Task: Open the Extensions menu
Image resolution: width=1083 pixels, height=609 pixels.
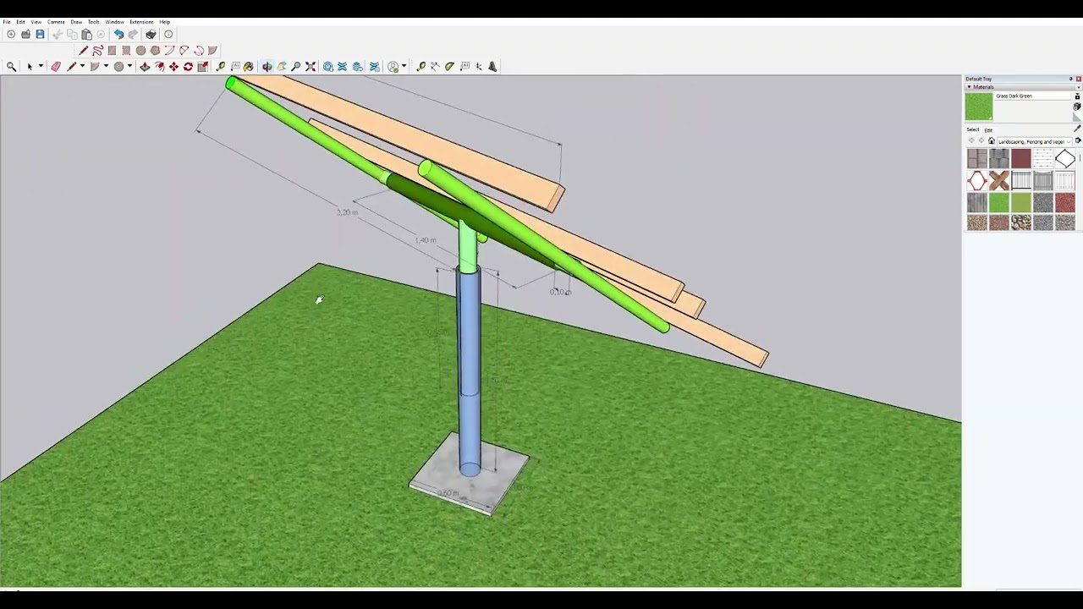Action: pos(141,22)
